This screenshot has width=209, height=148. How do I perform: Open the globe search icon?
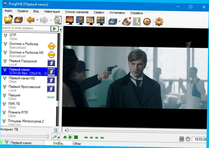click(58, 20)
